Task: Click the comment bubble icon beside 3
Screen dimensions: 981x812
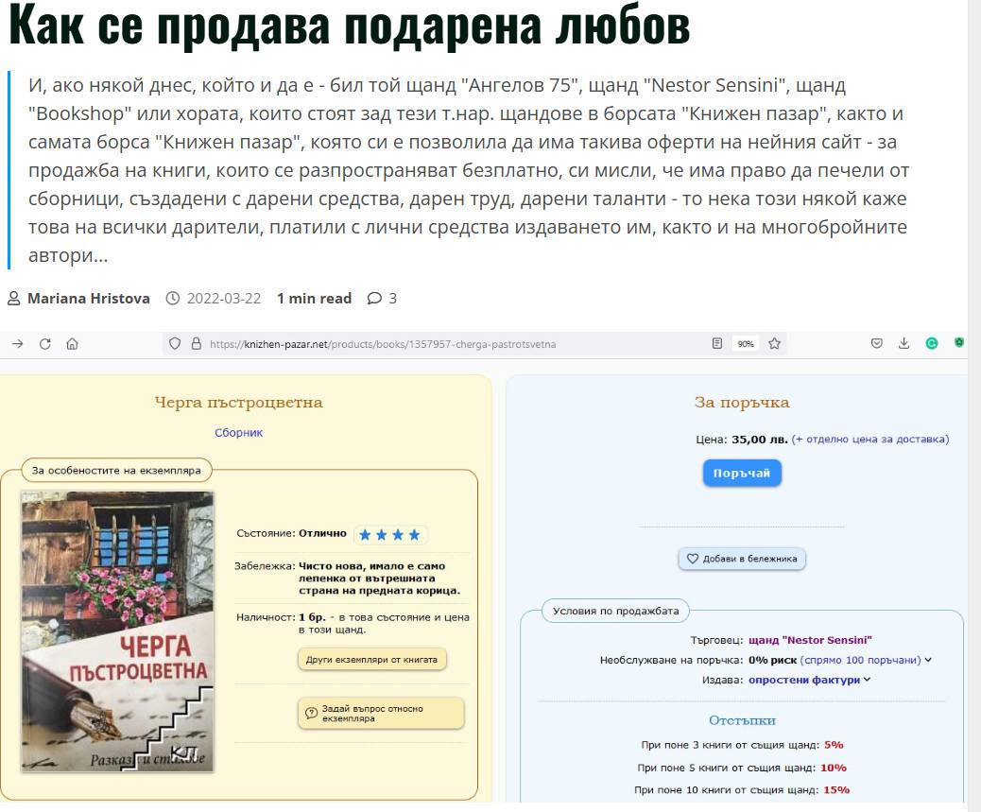Action: (x=374, y=299)
